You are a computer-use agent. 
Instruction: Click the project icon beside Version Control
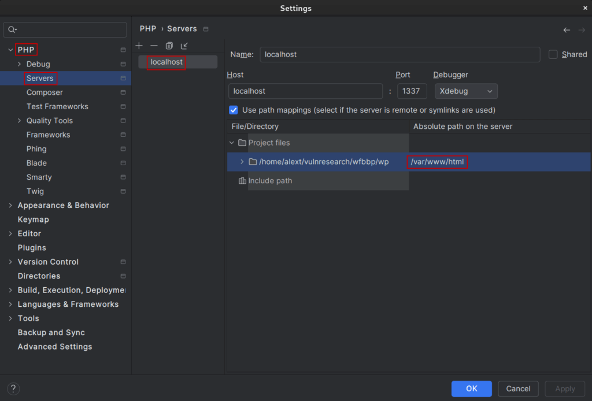[x=123, y=262]
